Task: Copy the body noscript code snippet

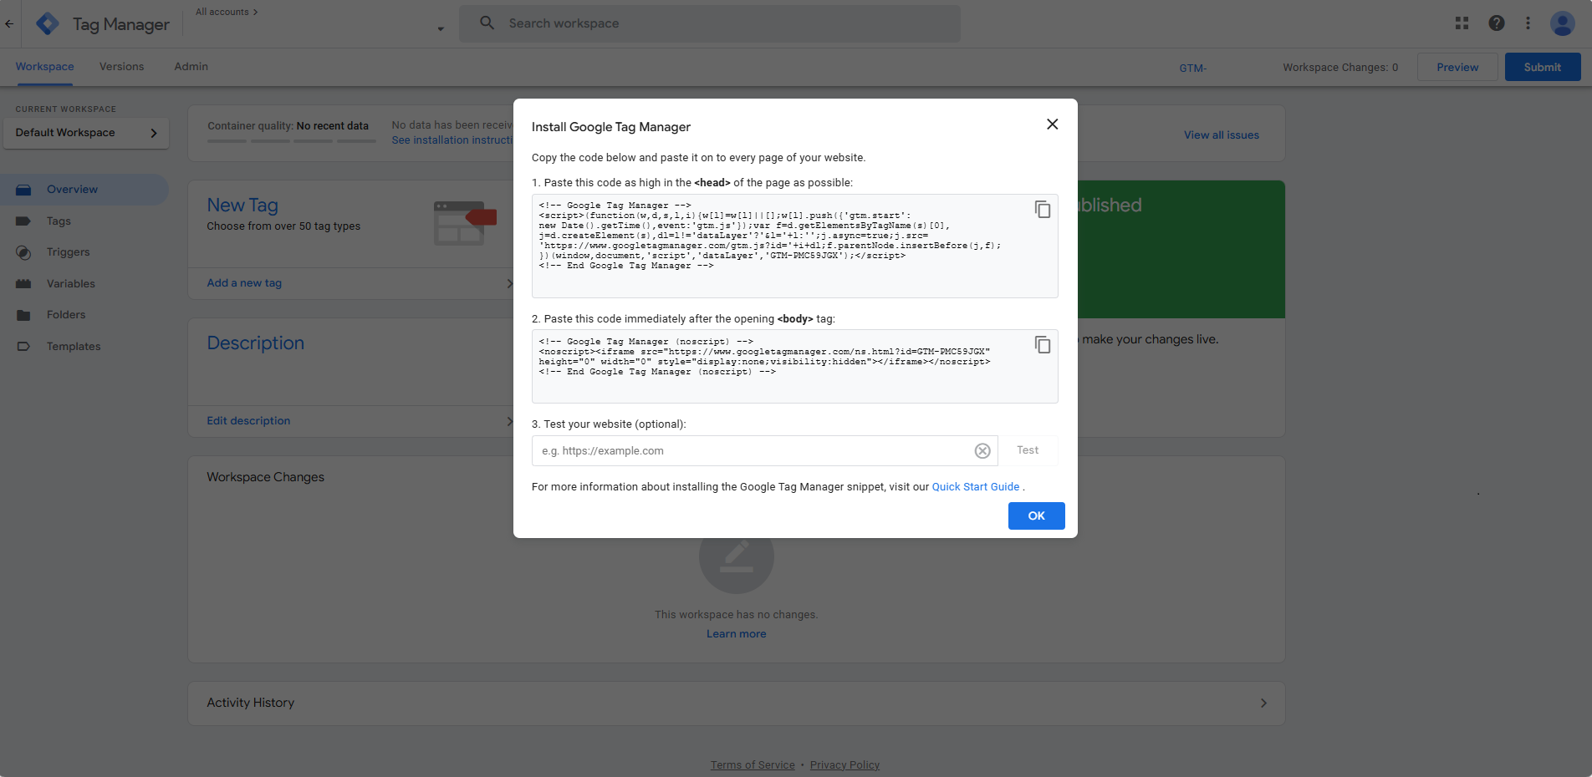Action: [x=1042, y=345]
